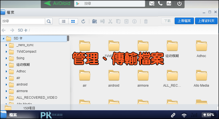
Task: Select 运动模糊 in the folder tree
Action: 23,65
